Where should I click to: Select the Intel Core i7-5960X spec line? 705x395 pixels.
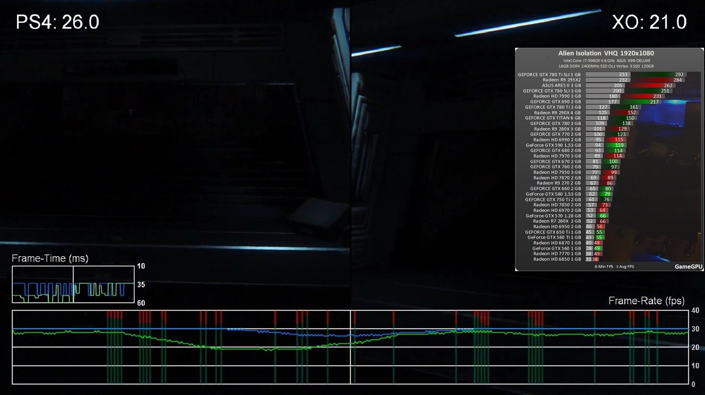(607, 61)
